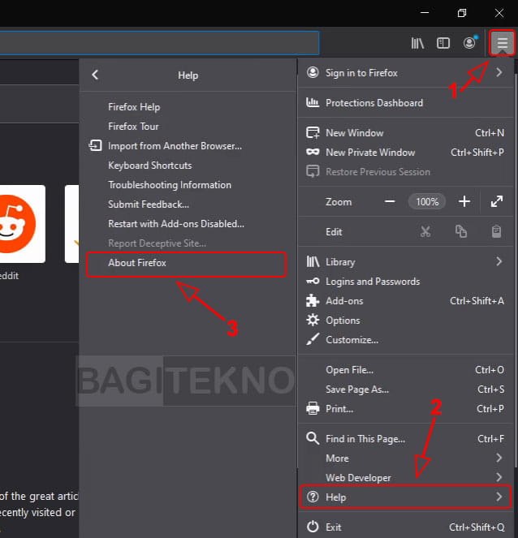Click the Copy icon in Edit row

[x=461, y=231]
